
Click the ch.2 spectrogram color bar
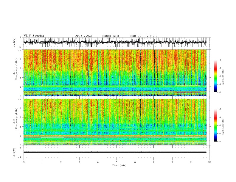coord(215,125)
